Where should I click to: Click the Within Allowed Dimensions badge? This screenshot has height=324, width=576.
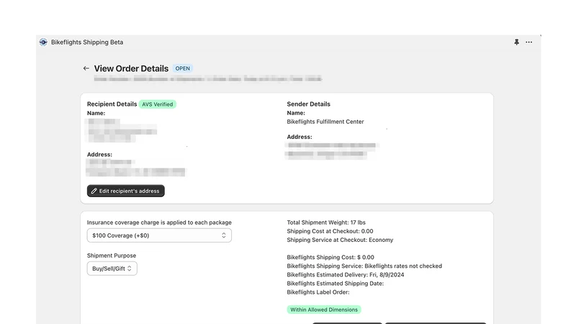click(324, 310)
